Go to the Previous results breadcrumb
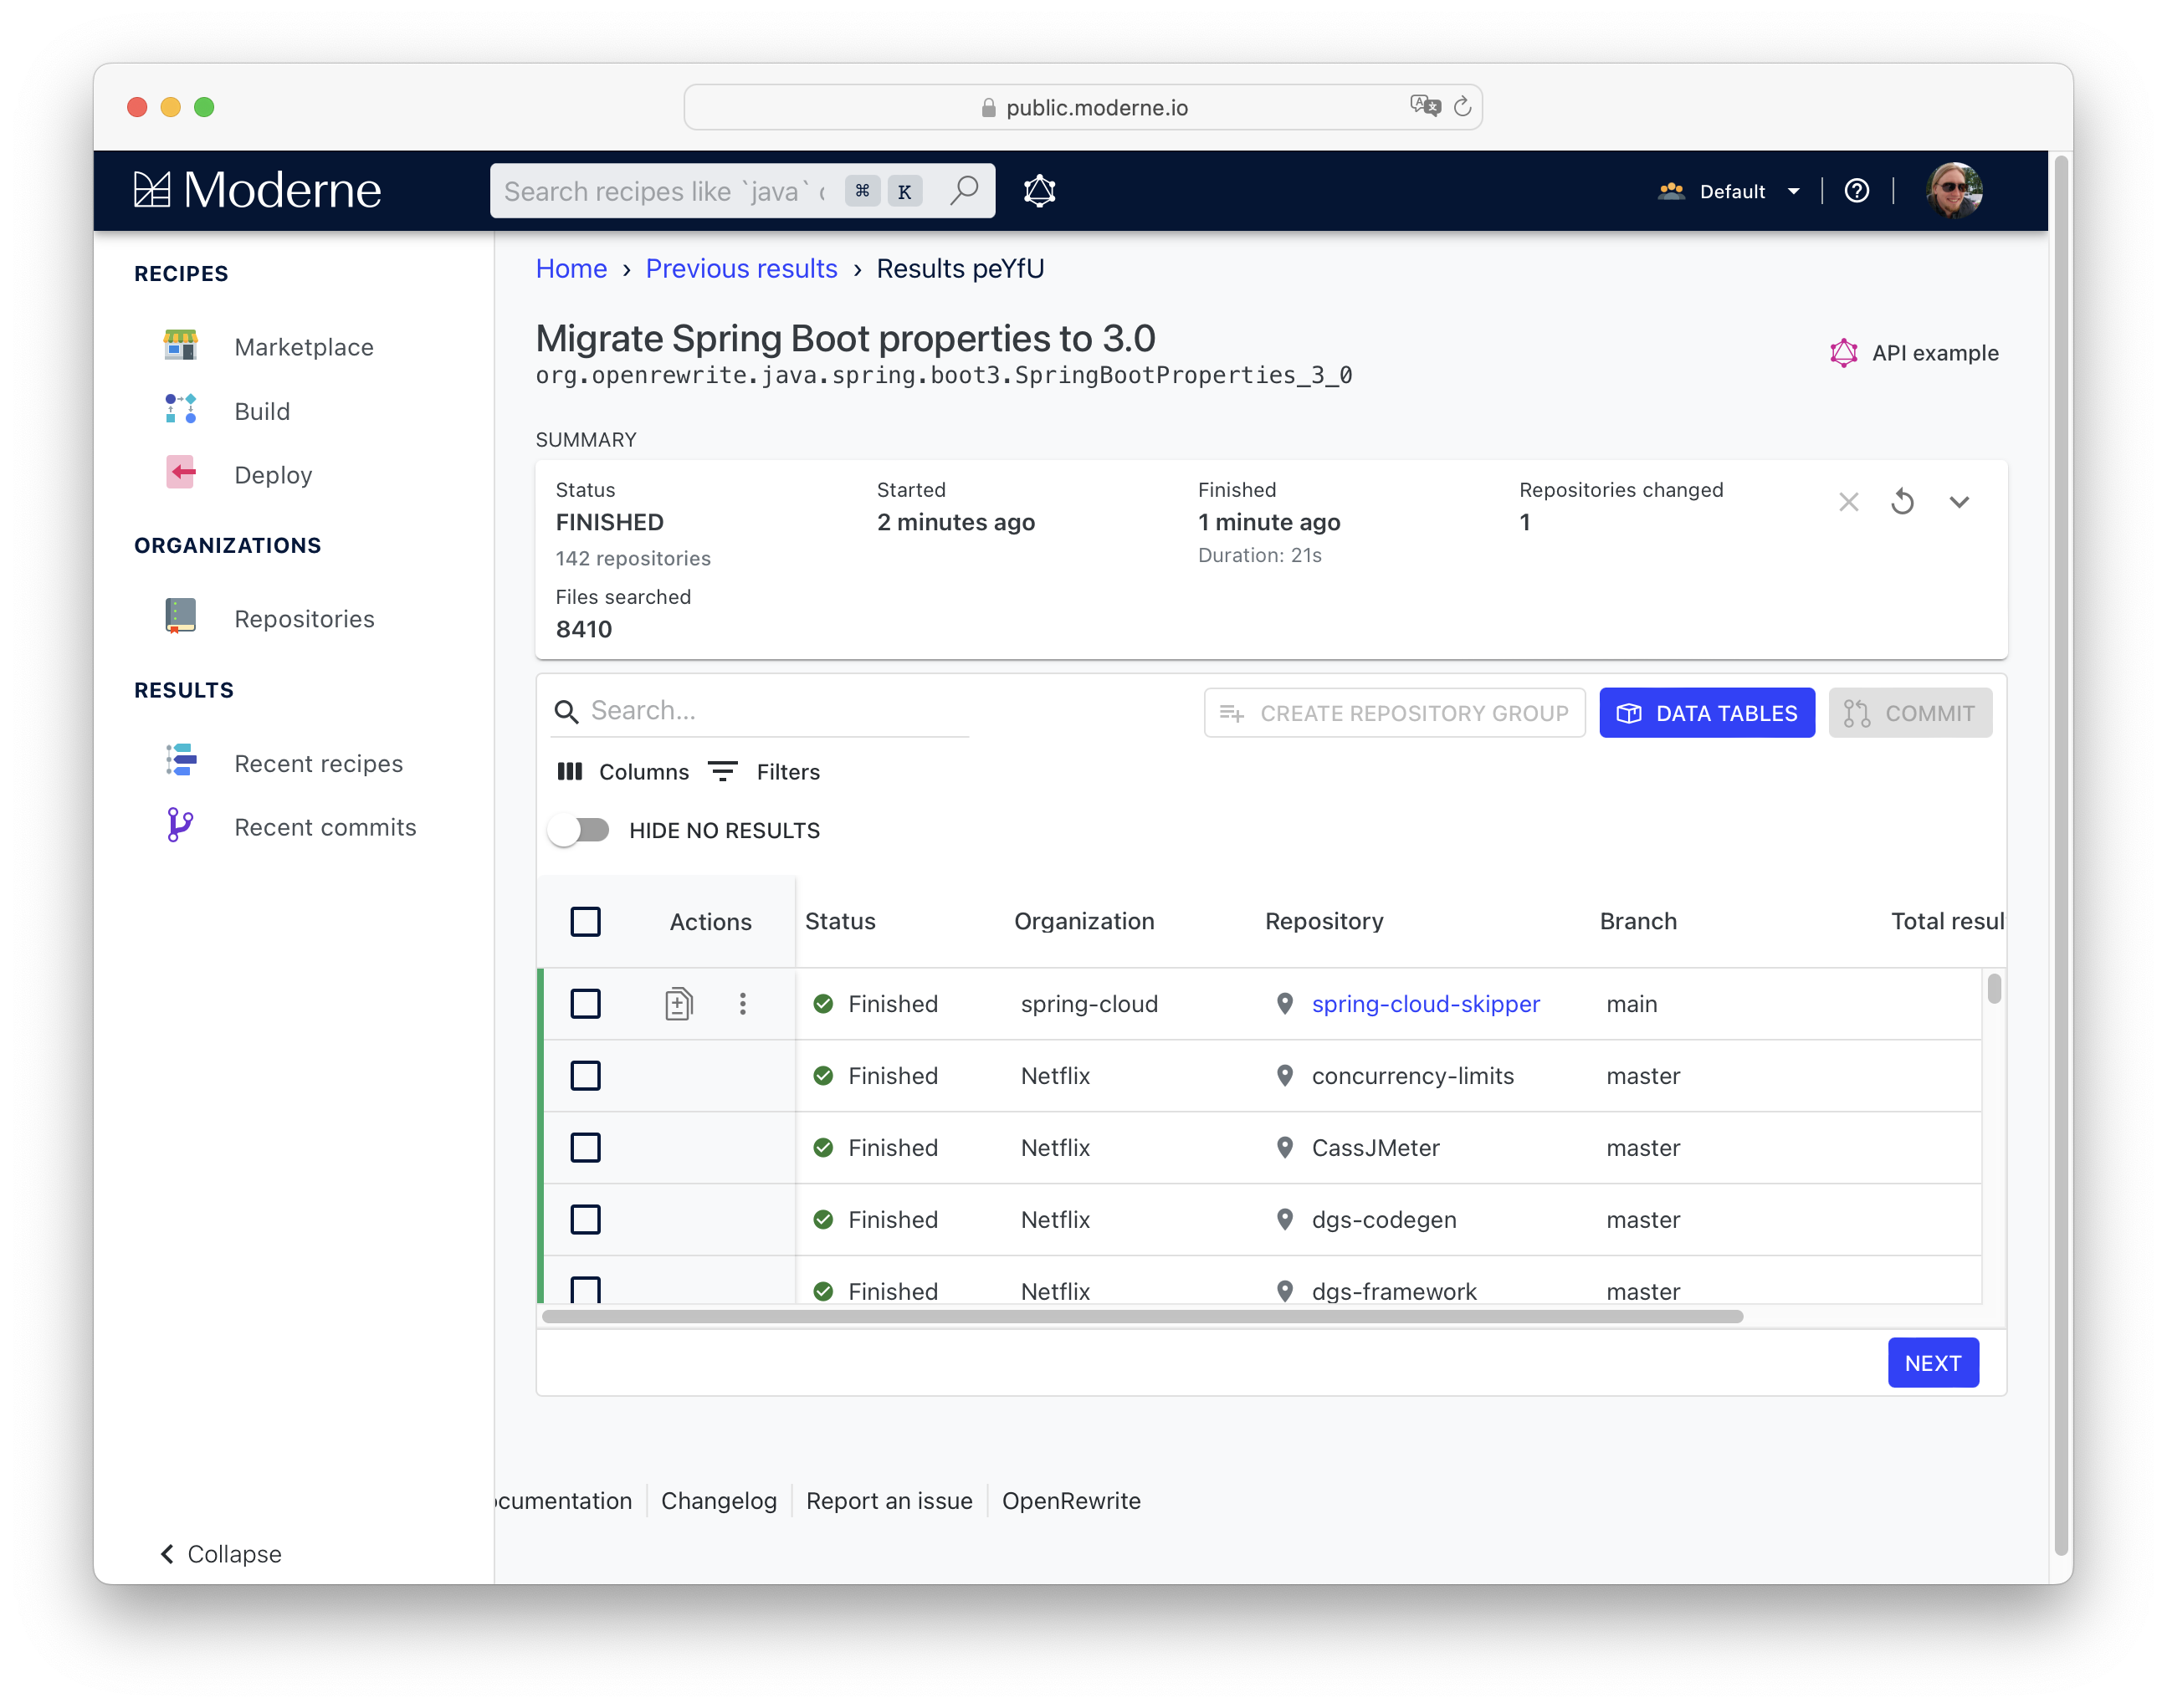The height and width of the screenshot is (1708, 2167). [x=741, y=268]
